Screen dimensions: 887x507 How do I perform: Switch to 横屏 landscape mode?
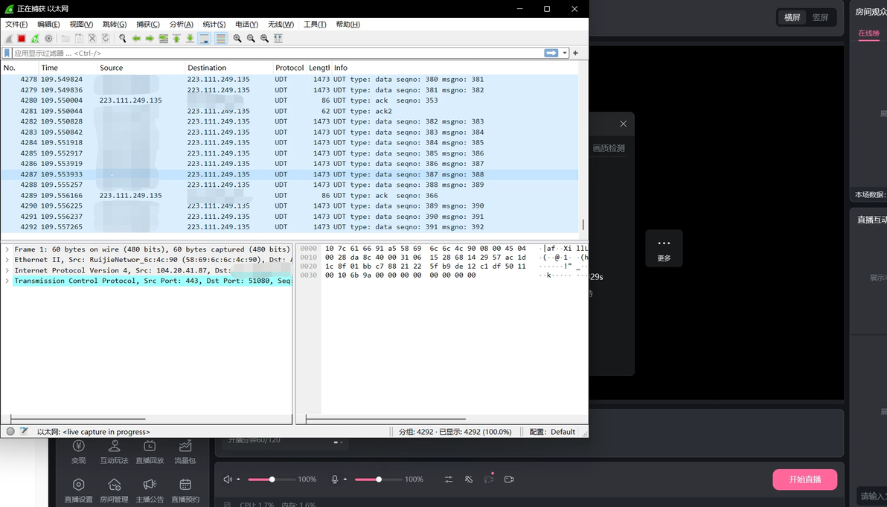792,18
